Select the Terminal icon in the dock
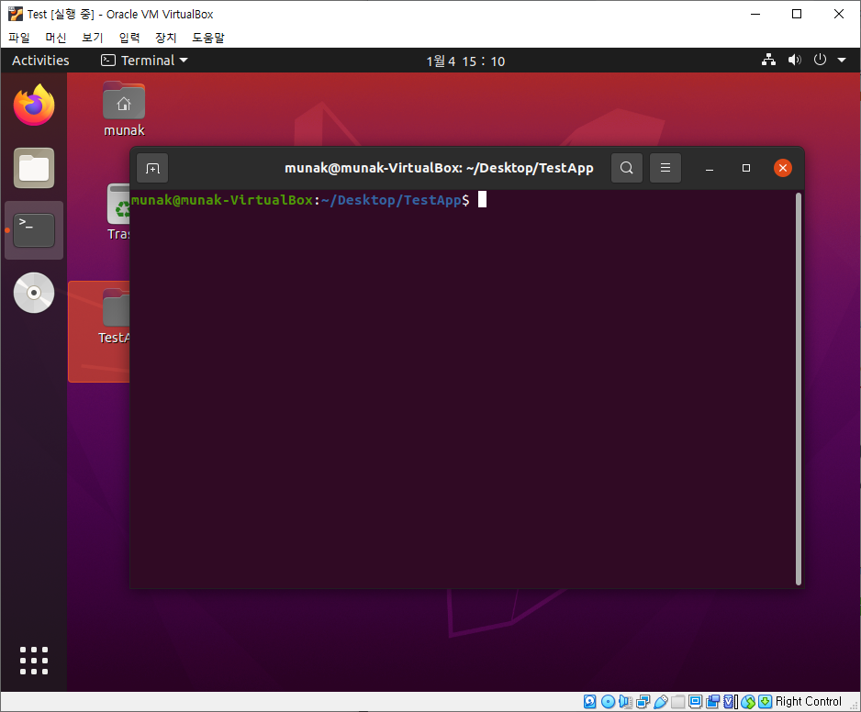The width and height of the screenshot is (861, 712). click(x=34, y=230)
